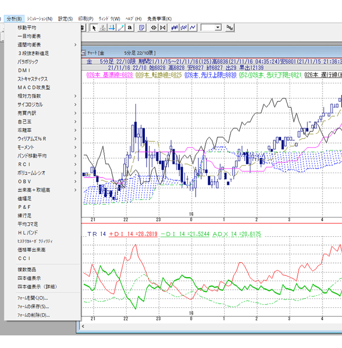Expand the 週間均衡表 submenu
Screen dimensions: 342x348
(x=75, y=45)
